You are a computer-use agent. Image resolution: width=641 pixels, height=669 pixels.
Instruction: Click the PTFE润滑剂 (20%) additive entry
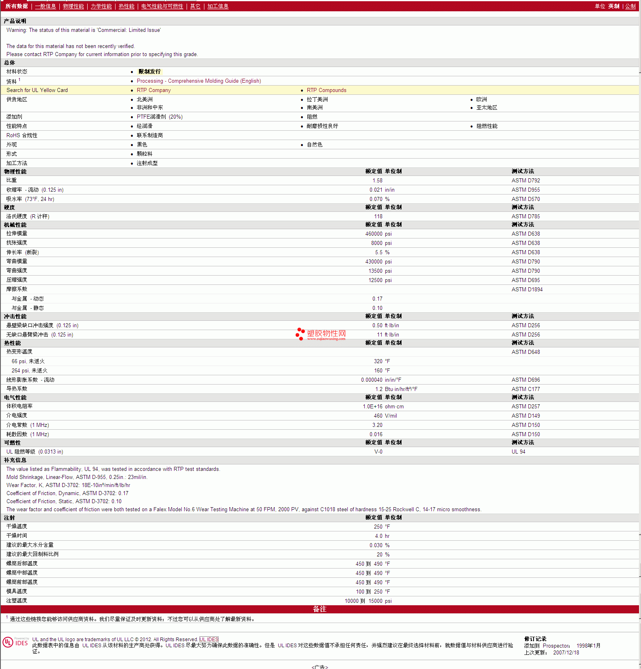pos(160,117)
